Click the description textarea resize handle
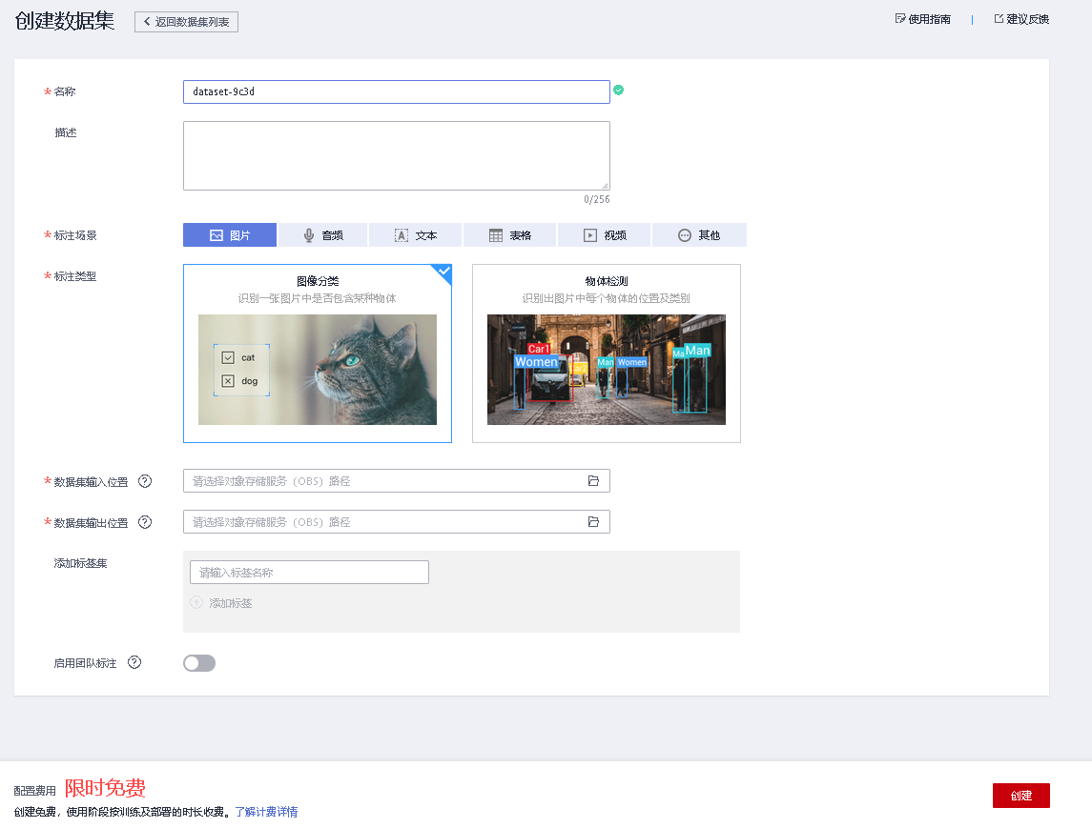 click(606, 186)
